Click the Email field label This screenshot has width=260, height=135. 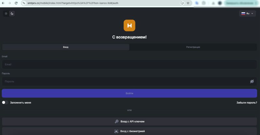5,56
